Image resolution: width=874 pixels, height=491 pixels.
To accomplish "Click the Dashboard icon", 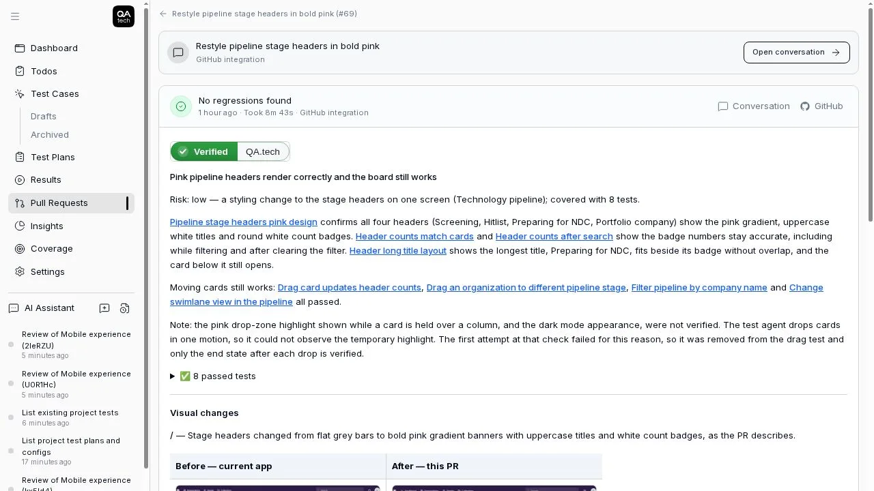I will point(20,48).
